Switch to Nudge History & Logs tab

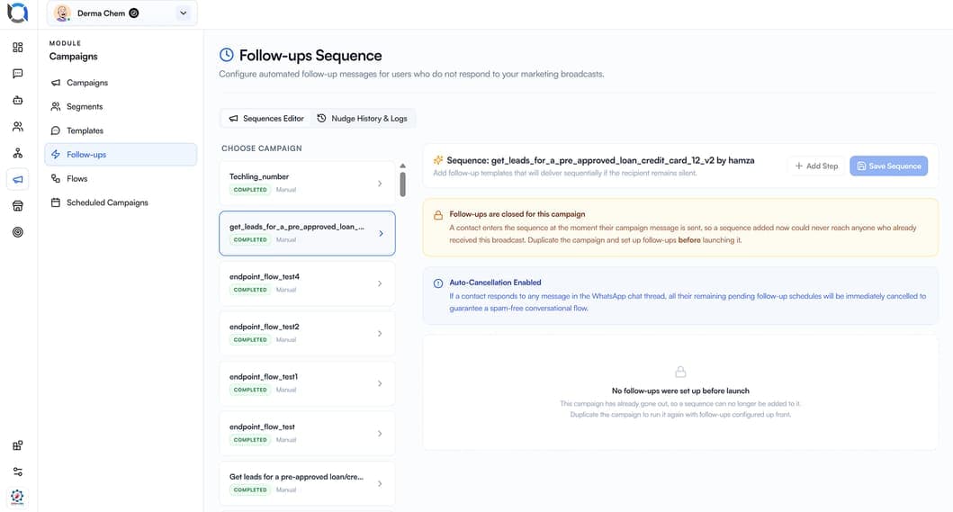(363, 119)
